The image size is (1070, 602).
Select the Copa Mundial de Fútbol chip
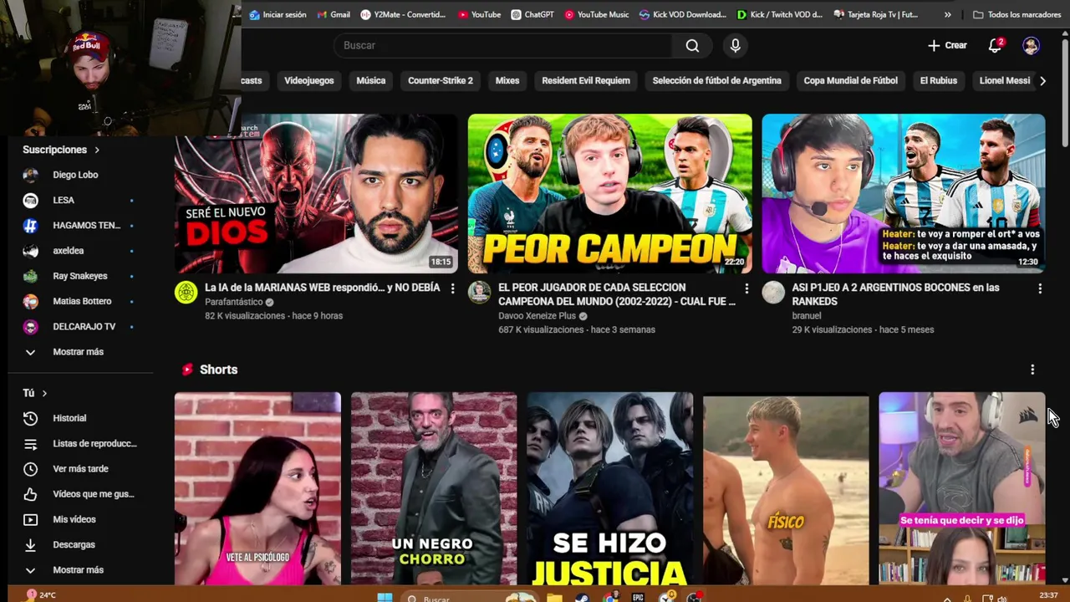(x=851, y=80)
